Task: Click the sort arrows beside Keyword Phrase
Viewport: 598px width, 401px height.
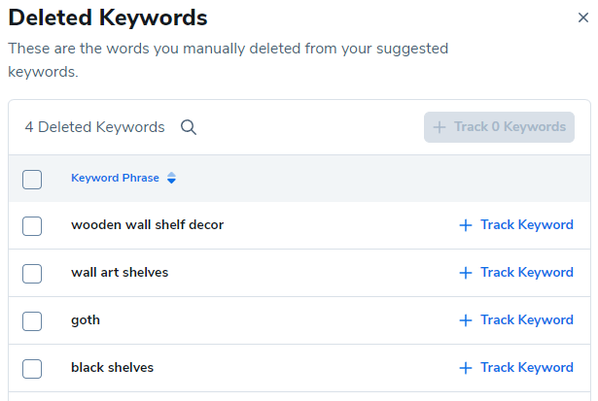Action: [172, 179]
